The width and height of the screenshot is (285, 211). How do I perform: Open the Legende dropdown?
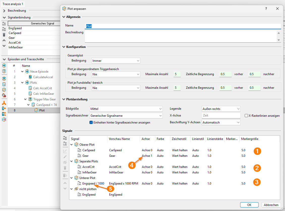pyautogui.click(x=221, y=109)
